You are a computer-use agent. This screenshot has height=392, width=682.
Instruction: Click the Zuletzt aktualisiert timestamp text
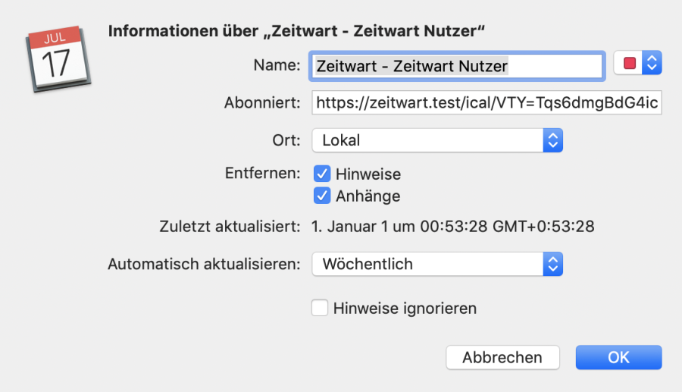453,226
